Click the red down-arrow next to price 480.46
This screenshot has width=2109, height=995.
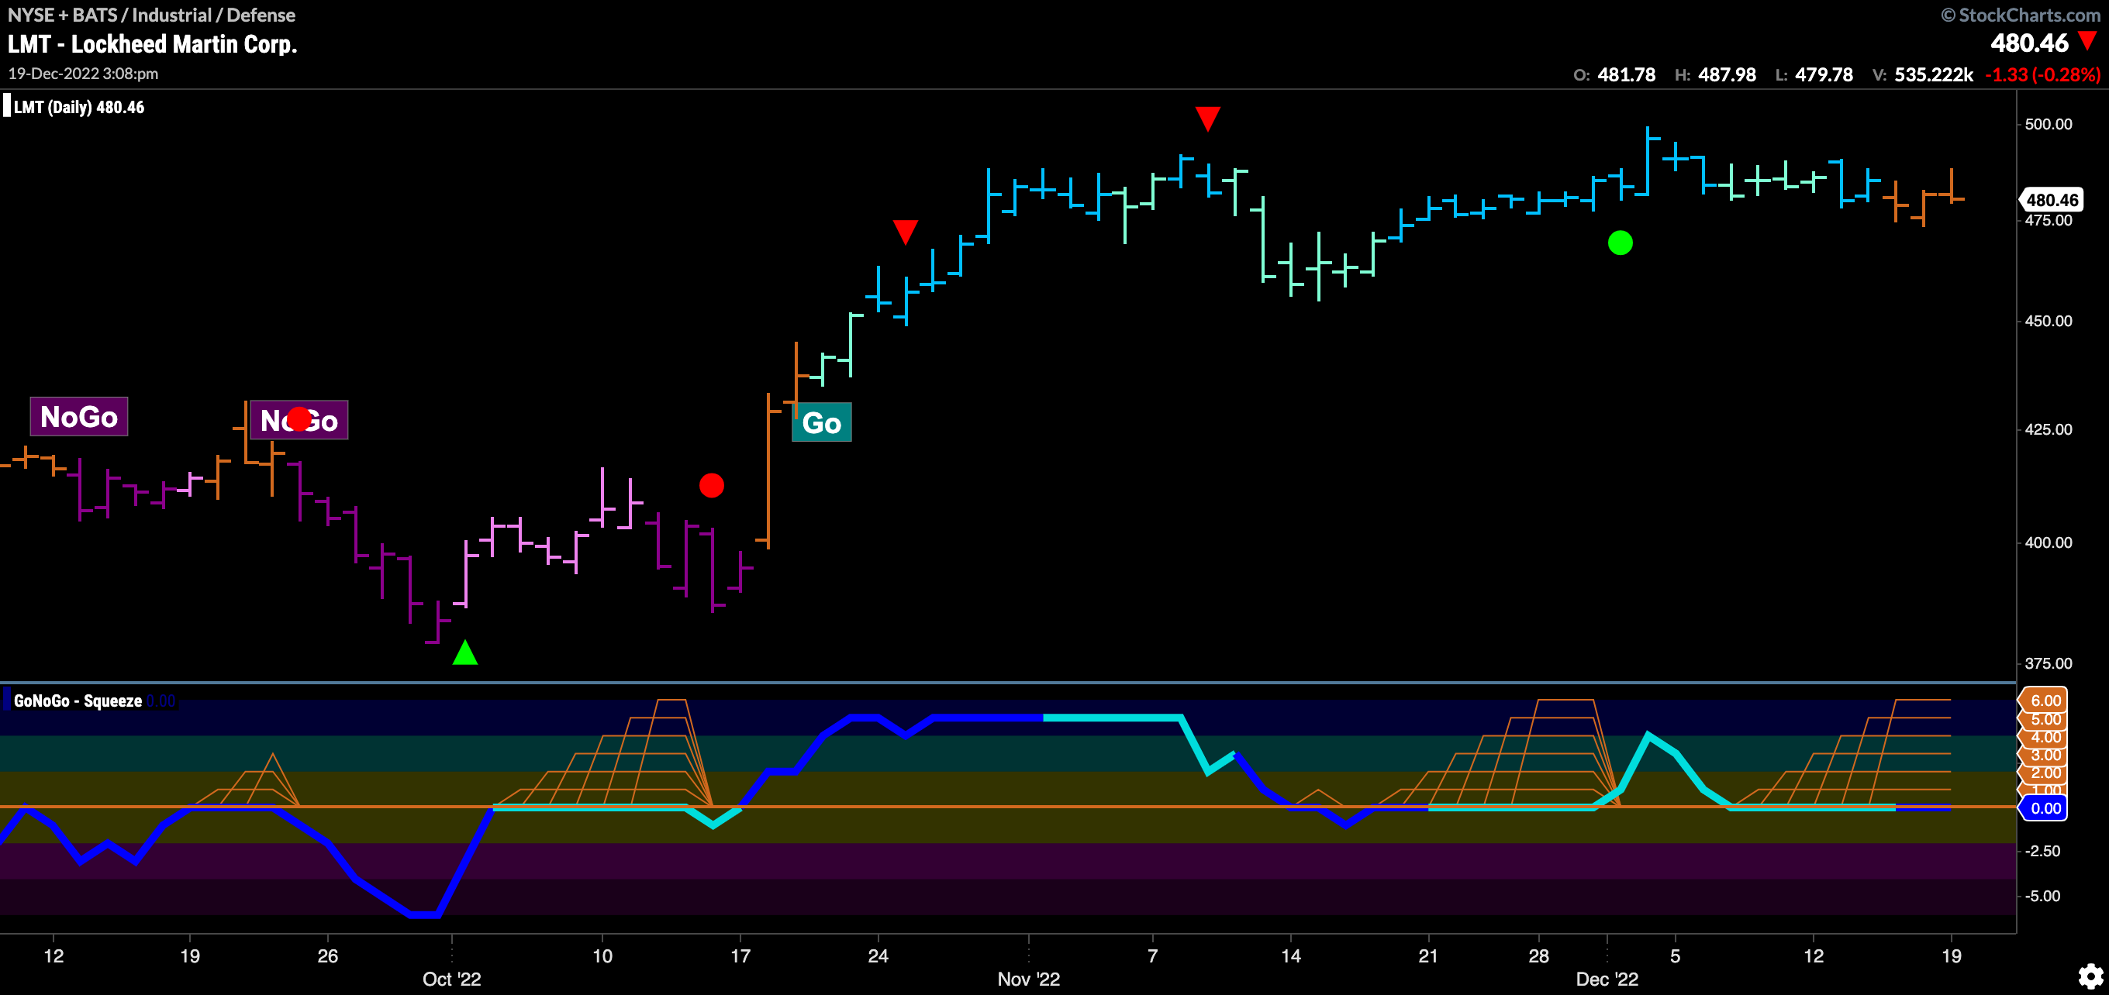point(2088,41)
